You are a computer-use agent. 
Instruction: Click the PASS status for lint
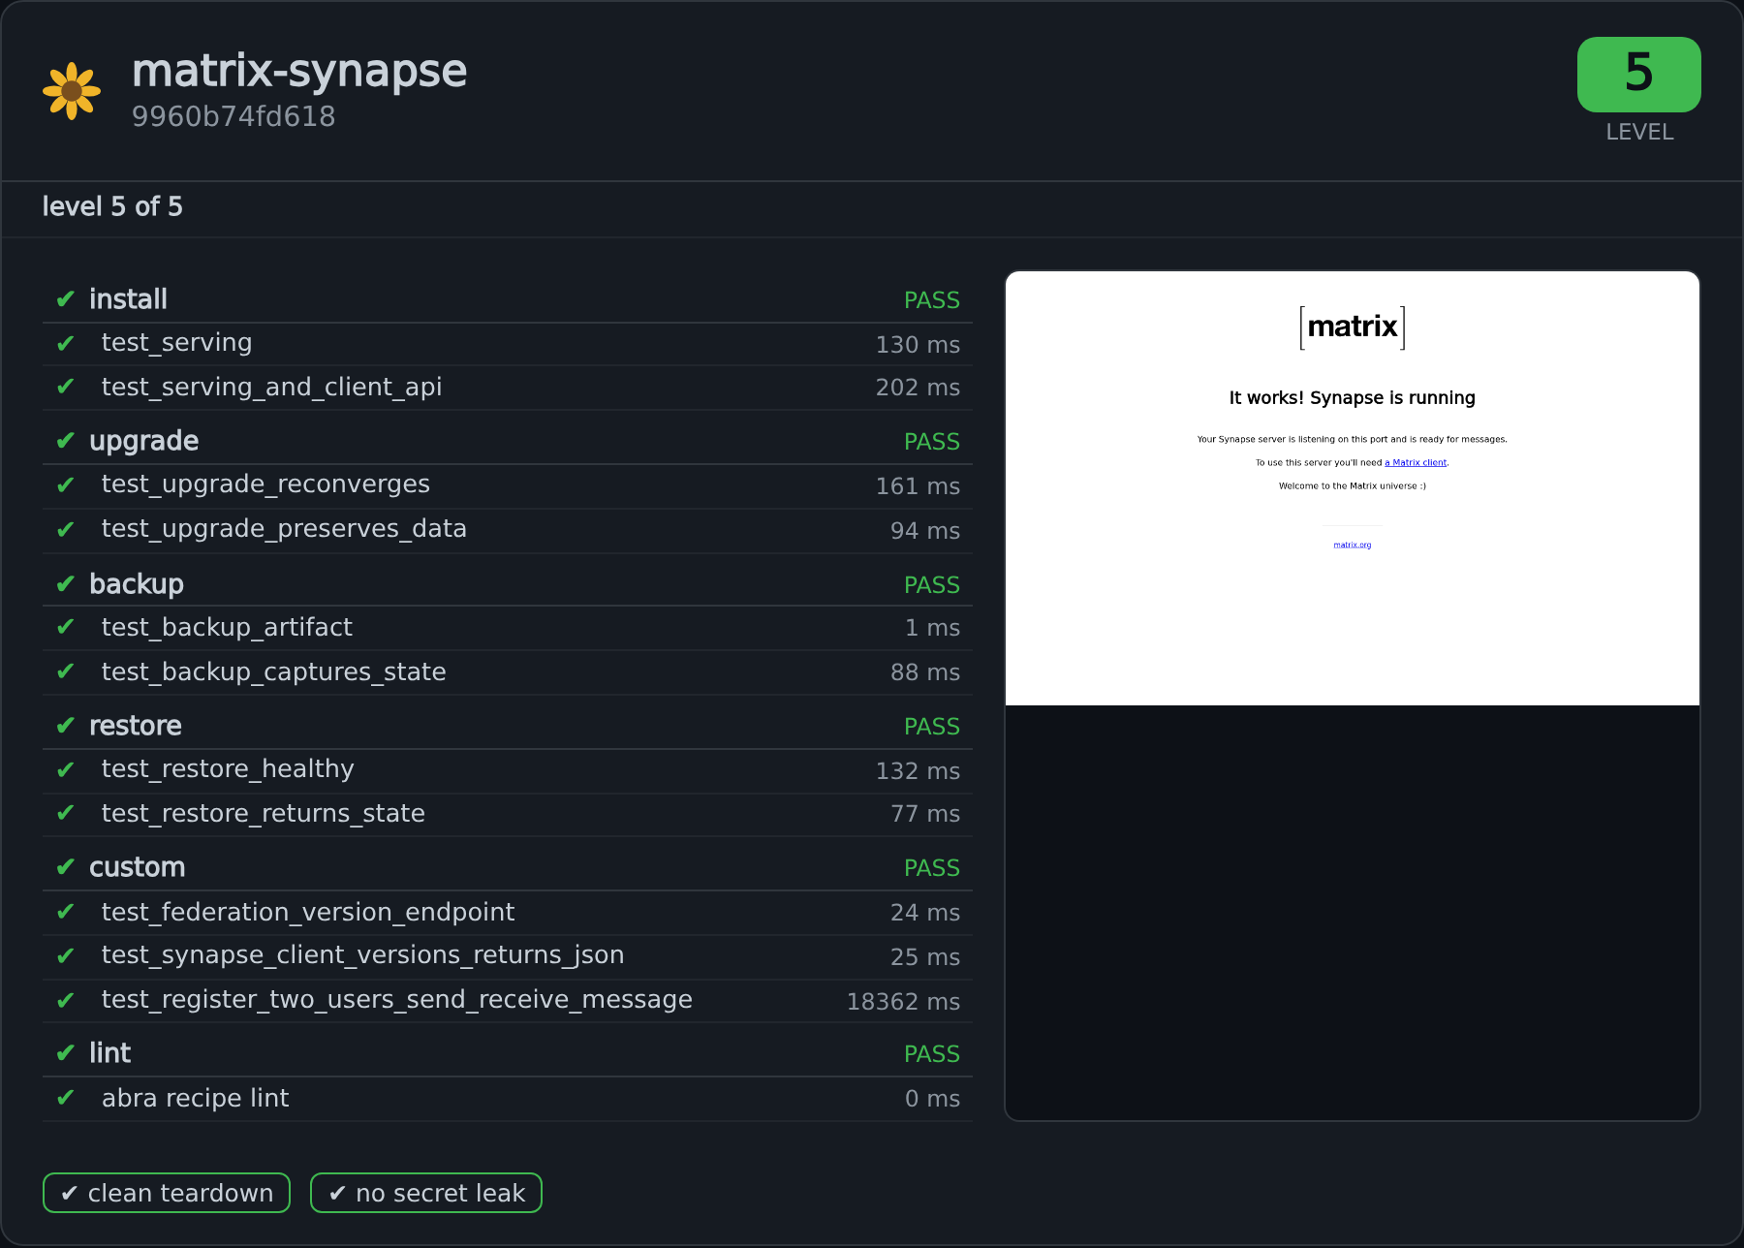pyautogui.click(x=932, y=1054)
